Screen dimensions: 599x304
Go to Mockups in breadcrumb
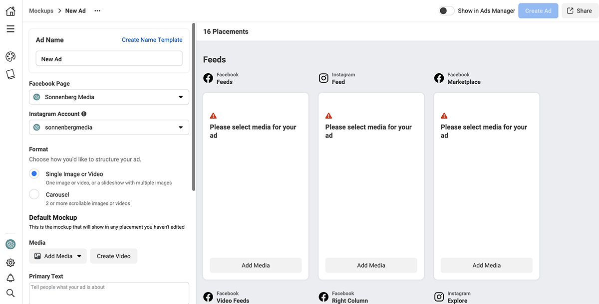[41, 11]
